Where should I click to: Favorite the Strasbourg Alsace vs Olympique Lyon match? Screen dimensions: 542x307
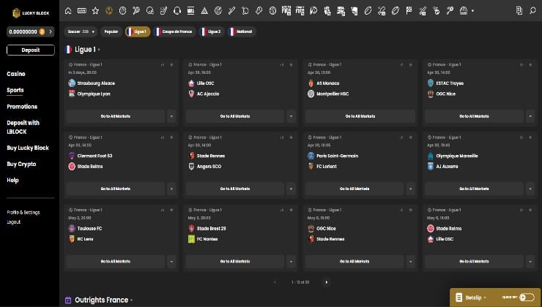tap(171, 65)
